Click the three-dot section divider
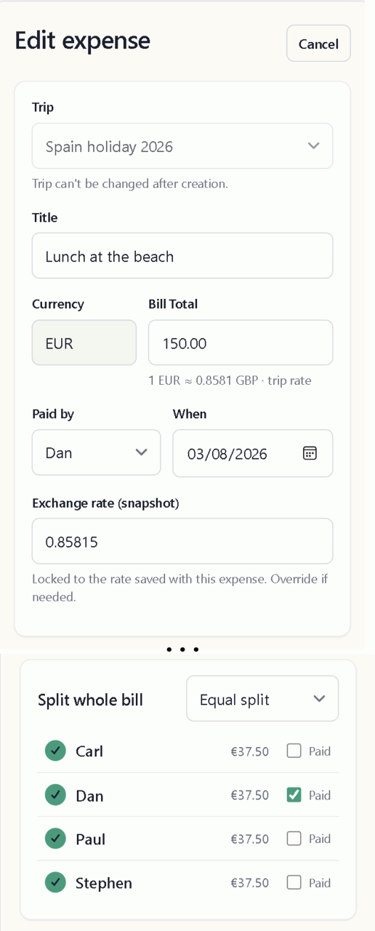Screen dimensions: 375x931 pyautogui.click(x=182, y=649)
